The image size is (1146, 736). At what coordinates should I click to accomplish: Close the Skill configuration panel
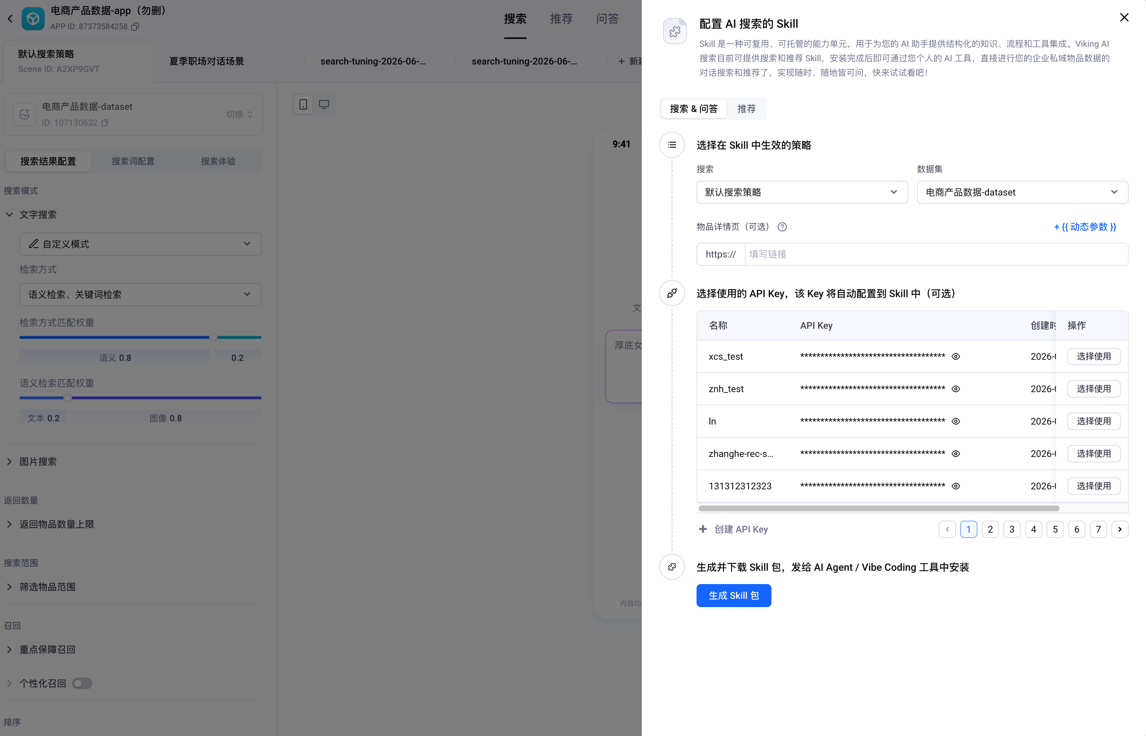[x=1124, y=18]
